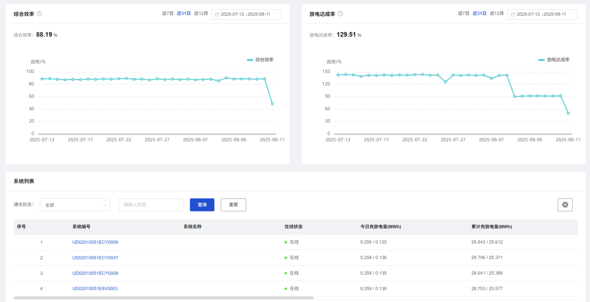The width and height of the screenshot is (590, 302).
Task: Select 近7日 in 放电达成率 panel
Action: point(463,14)
